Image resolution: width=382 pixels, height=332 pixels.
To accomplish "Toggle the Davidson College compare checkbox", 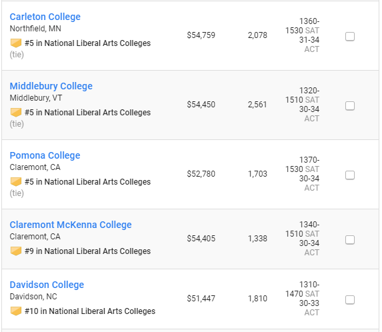I will pyautogui.click(x=350, y=300).
